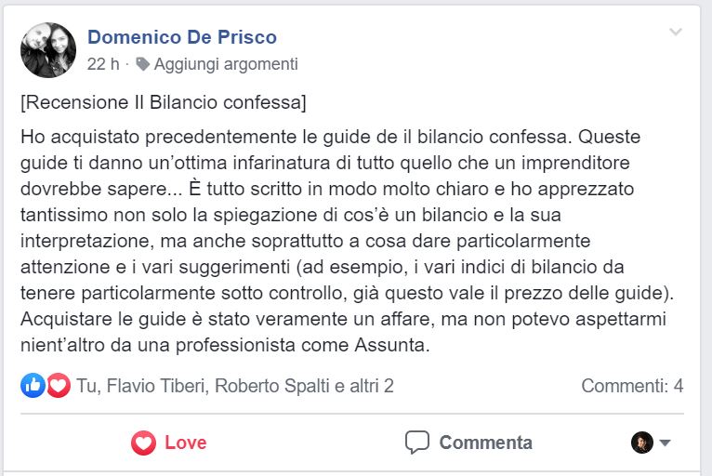This screenshot has height=476, width=712.
Task: Click the blue thumbs-up reaction icon
Action: coord(33,385)
